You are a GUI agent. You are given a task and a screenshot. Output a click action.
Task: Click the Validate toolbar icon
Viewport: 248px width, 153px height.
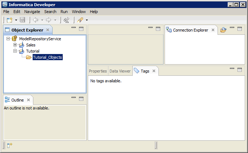click(x=66, y=20)
